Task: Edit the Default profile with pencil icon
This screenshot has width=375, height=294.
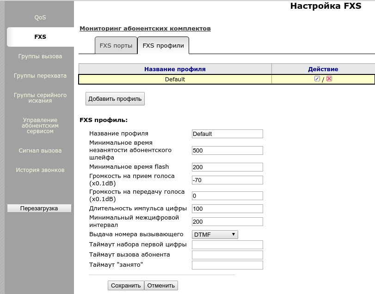Action: 317,79
